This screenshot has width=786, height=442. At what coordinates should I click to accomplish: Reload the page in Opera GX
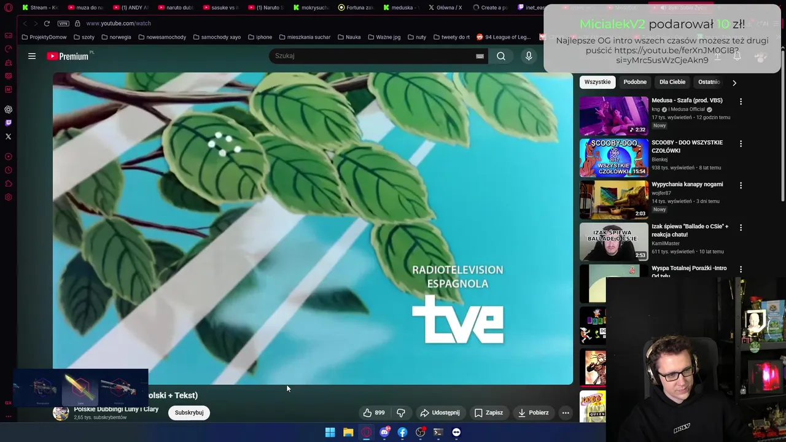(x=47, y=23)
